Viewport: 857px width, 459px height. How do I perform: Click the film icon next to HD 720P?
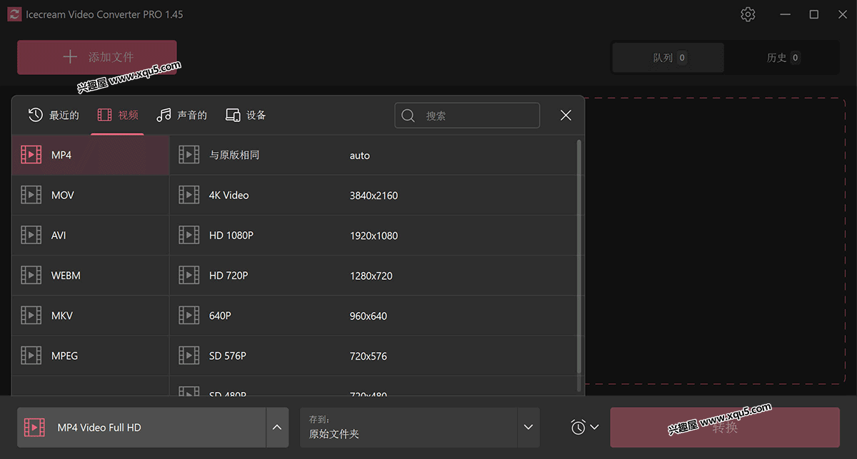[x=189, y=276]
